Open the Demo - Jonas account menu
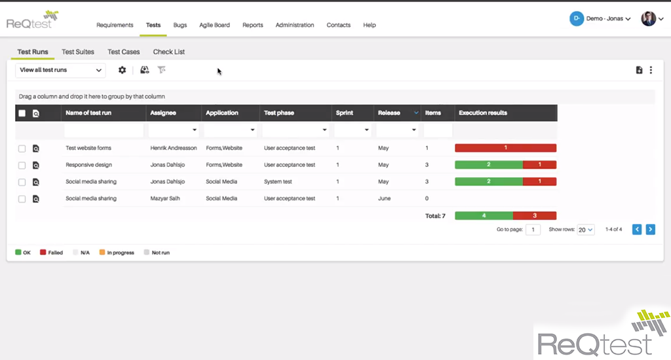Viewport: 671px width, 360px height. (600, 19)
